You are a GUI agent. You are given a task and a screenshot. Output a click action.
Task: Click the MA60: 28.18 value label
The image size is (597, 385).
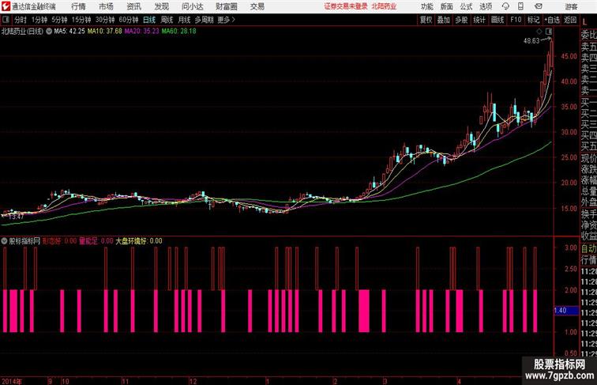click(x=179, y=32)
